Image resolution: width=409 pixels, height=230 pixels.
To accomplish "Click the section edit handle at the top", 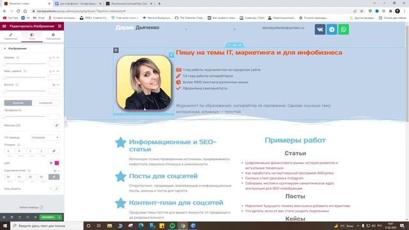I will point(235,45).
